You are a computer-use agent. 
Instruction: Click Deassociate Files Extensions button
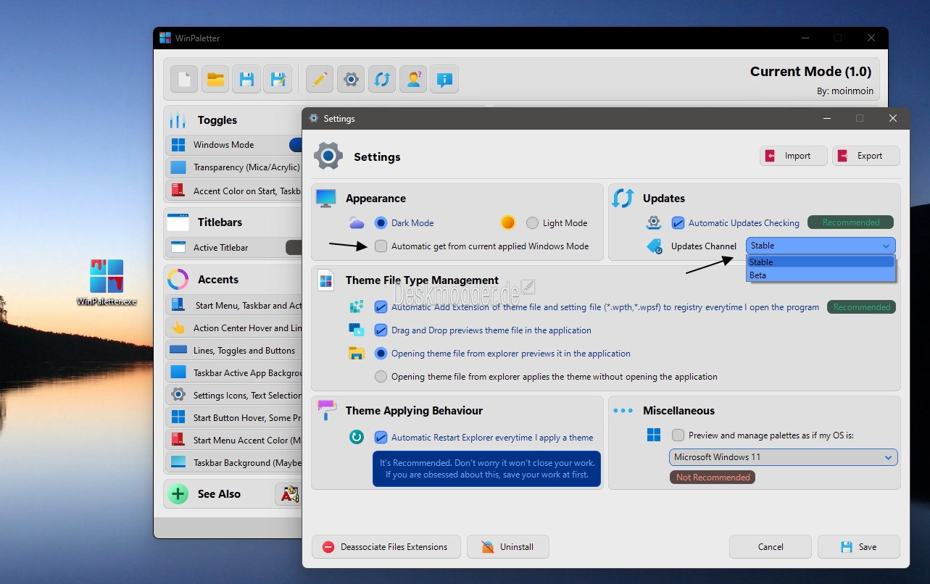[386, 547]
